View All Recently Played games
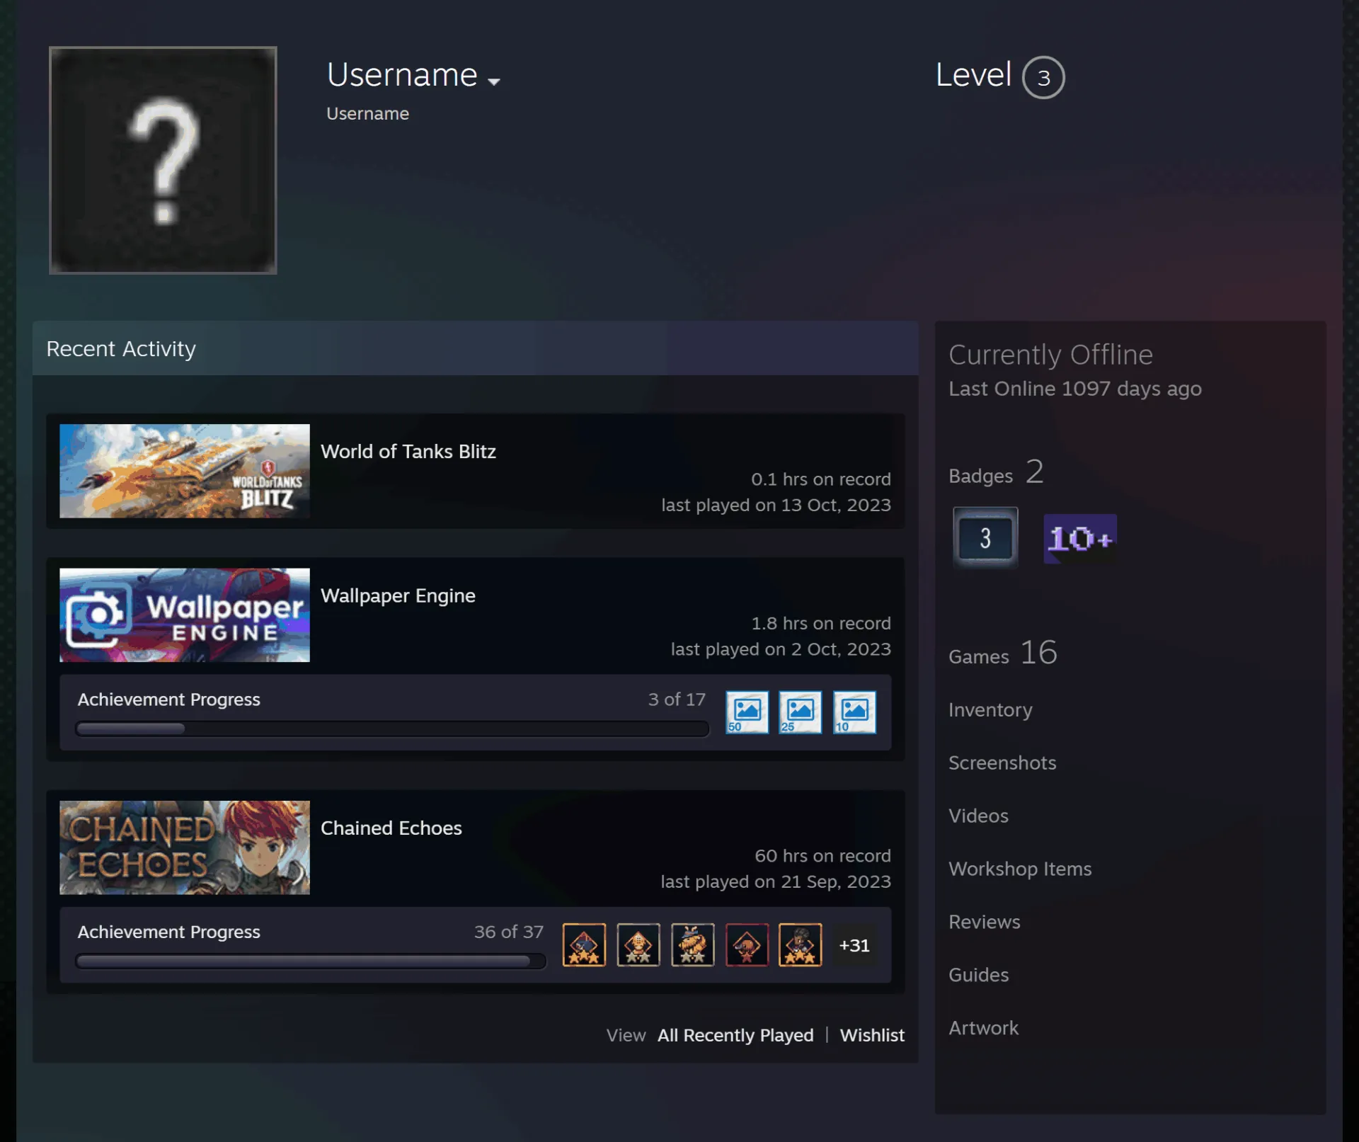 coord(735,1035)
